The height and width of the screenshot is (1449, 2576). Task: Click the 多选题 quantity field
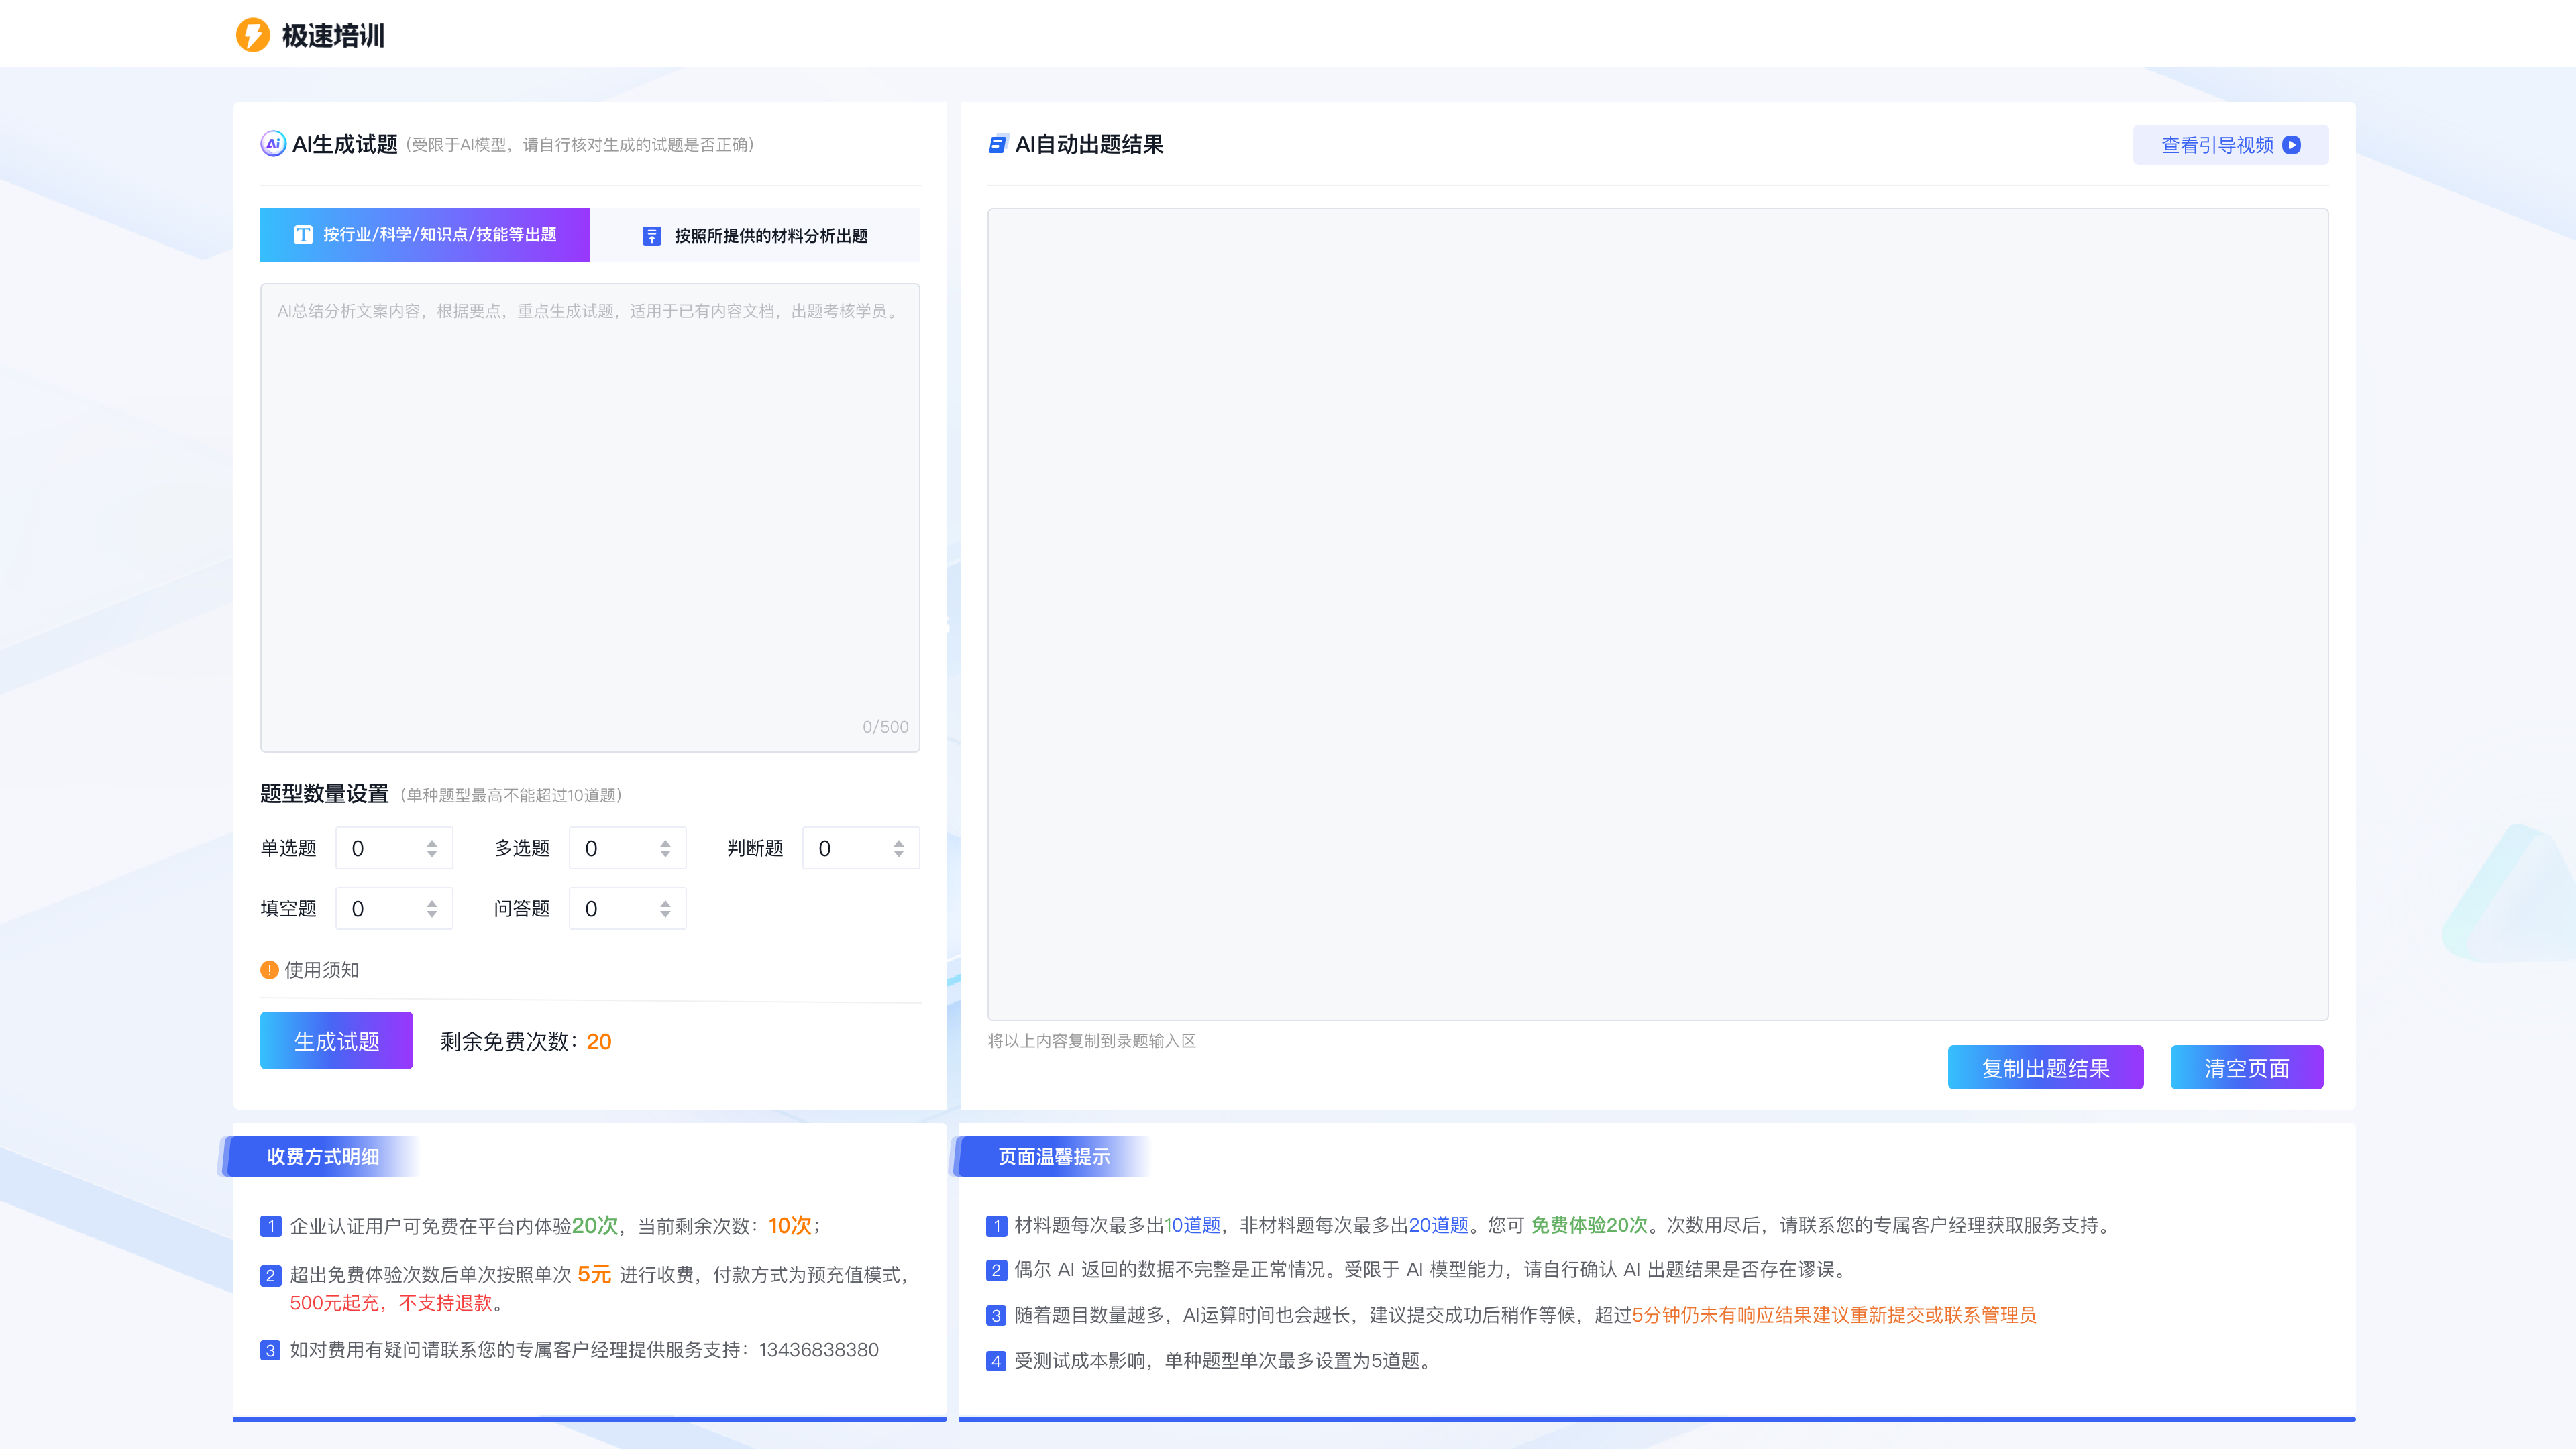(627, 848)
